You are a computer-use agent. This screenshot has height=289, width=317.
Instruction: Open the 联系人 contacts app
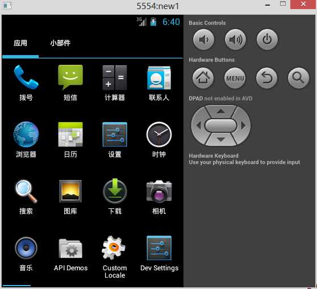159,77
